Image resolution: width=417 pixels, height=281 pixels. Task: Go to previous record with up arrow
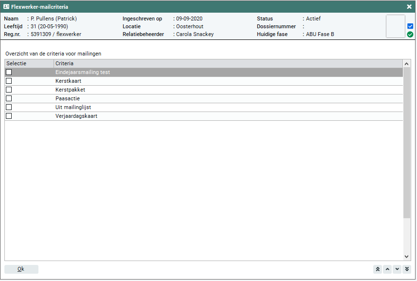pyautogui.click(x=387, y=269)
